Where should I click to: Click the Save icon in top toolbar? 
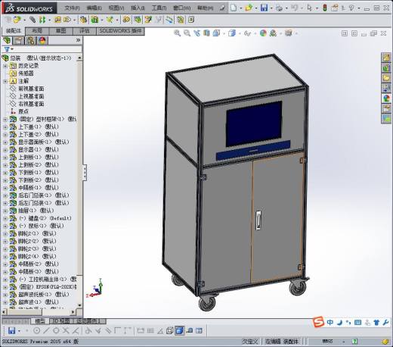tap(264, 8)
